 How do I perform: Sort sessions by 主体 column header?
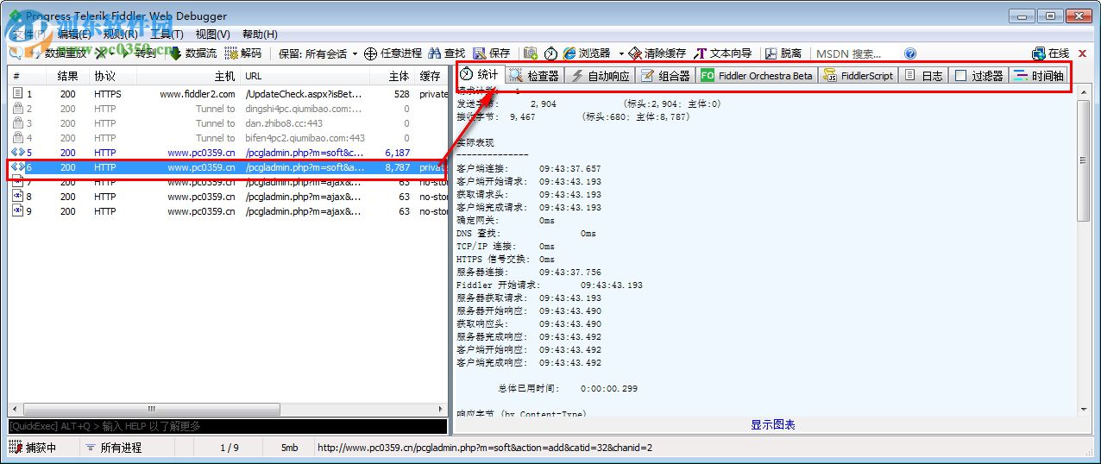point(393,76)
